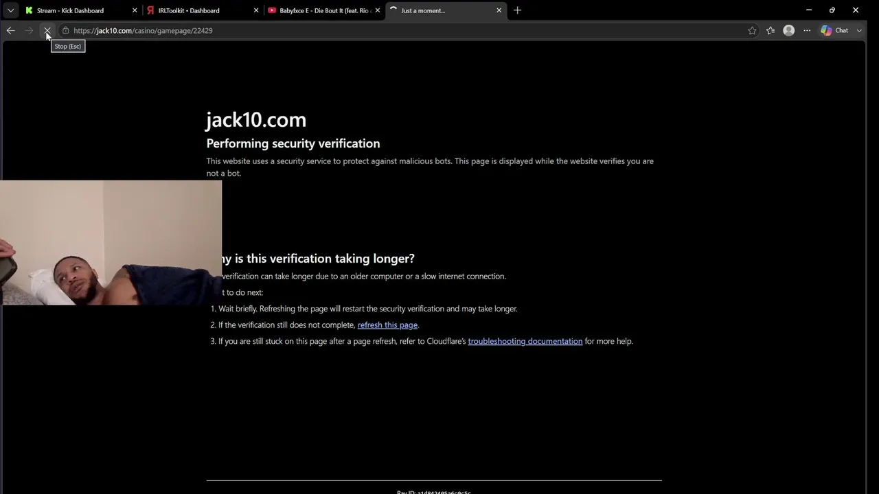879x494 pixels.
Task: Click the YouTube favicon on third tab
Action: point(272,10)
